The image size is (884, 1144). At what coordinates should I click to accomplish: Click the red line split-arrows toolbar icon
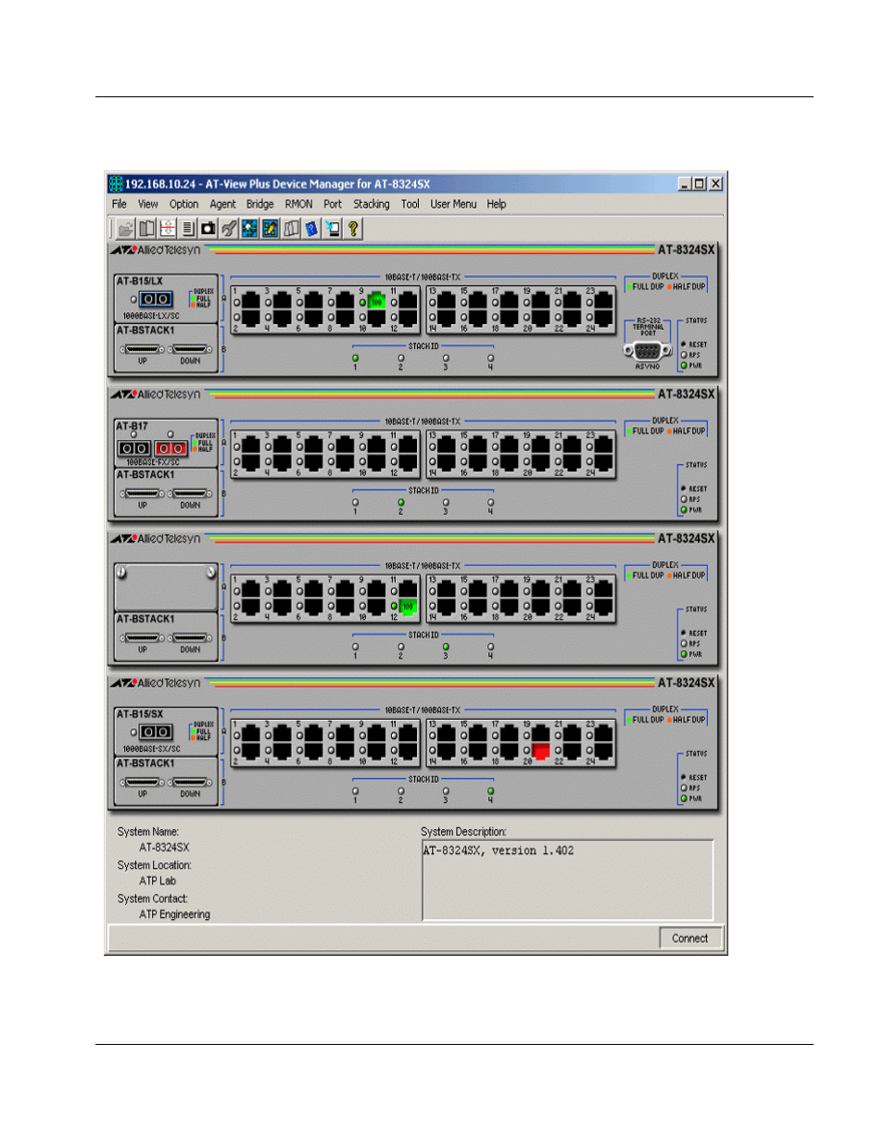(167, 228)
